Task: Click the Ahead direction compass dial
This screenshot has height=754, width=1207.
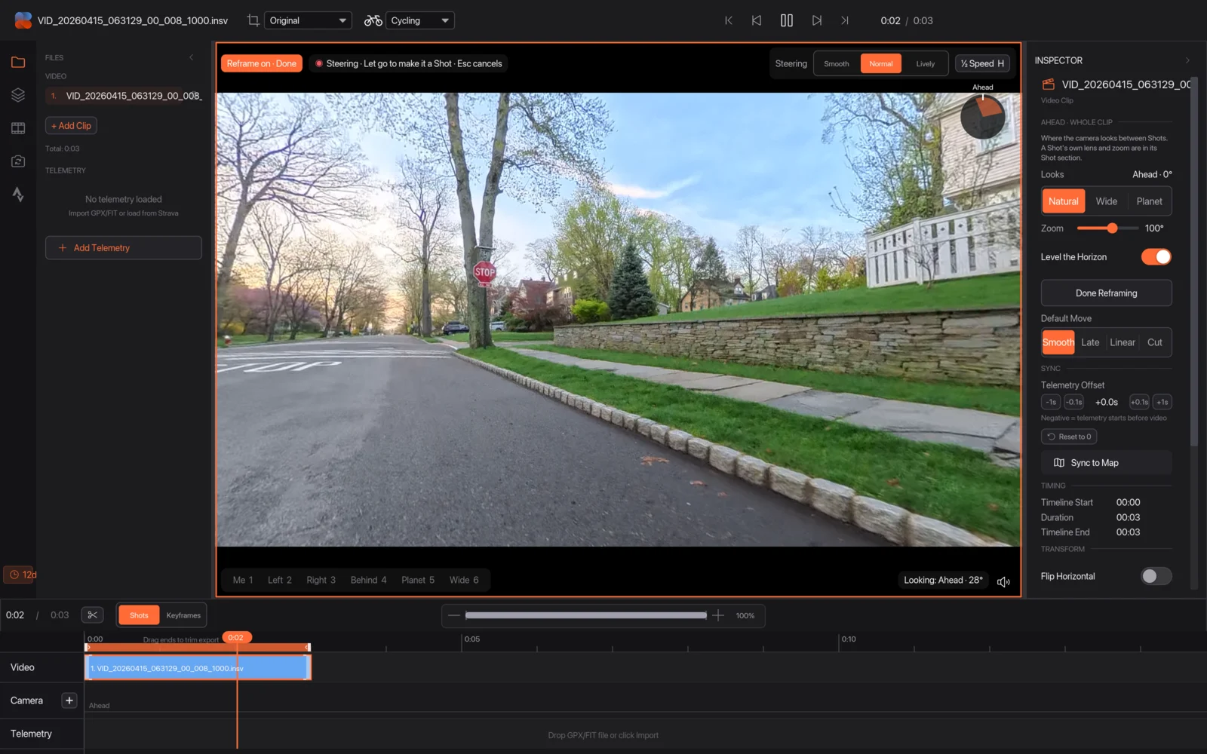Action: pos(982,116)
